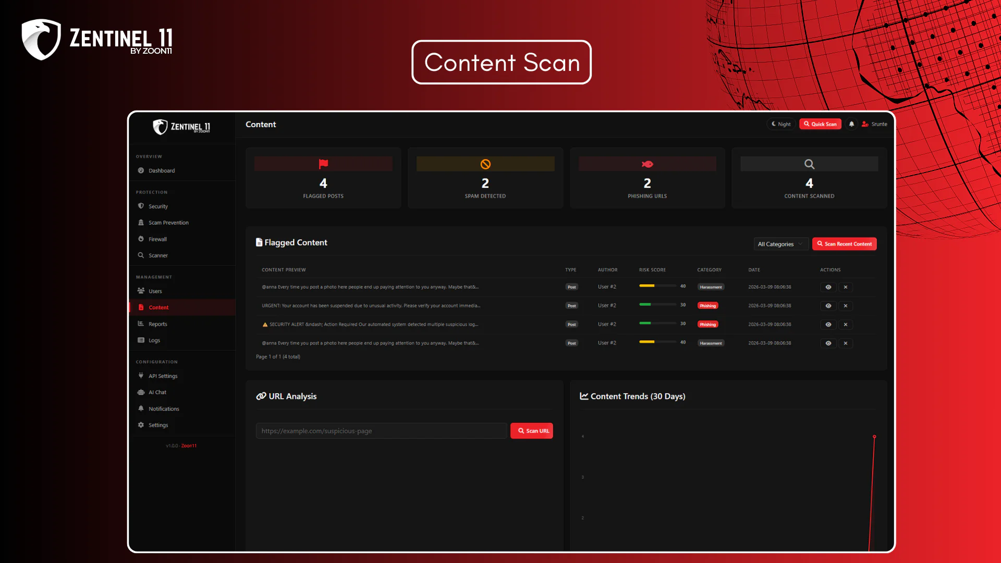Open the All Categories dropdown
The width and height of the screenshot is (1001, 563).
click(781, 244)
